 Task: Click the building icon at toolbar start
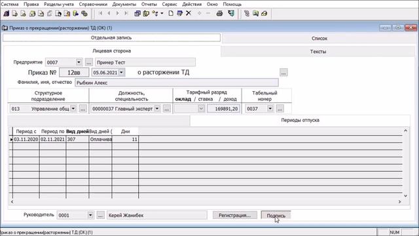point(6,13)
